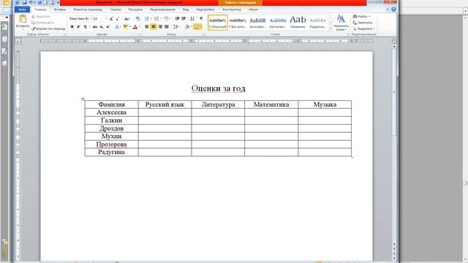Click the Numbering list icon
468x263 pixels.
(156, 19)
